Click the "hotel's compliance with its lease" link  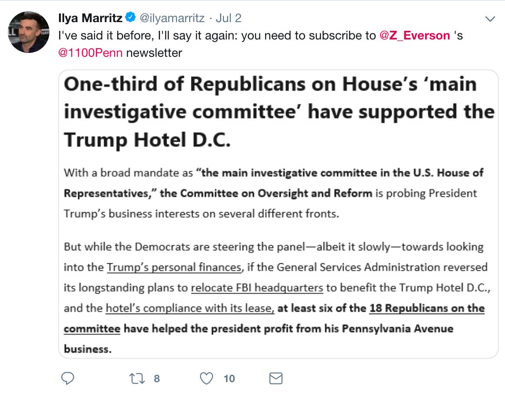(190, 308)
